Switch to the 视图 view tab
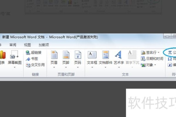176x117 pixels. pos(27,45)
